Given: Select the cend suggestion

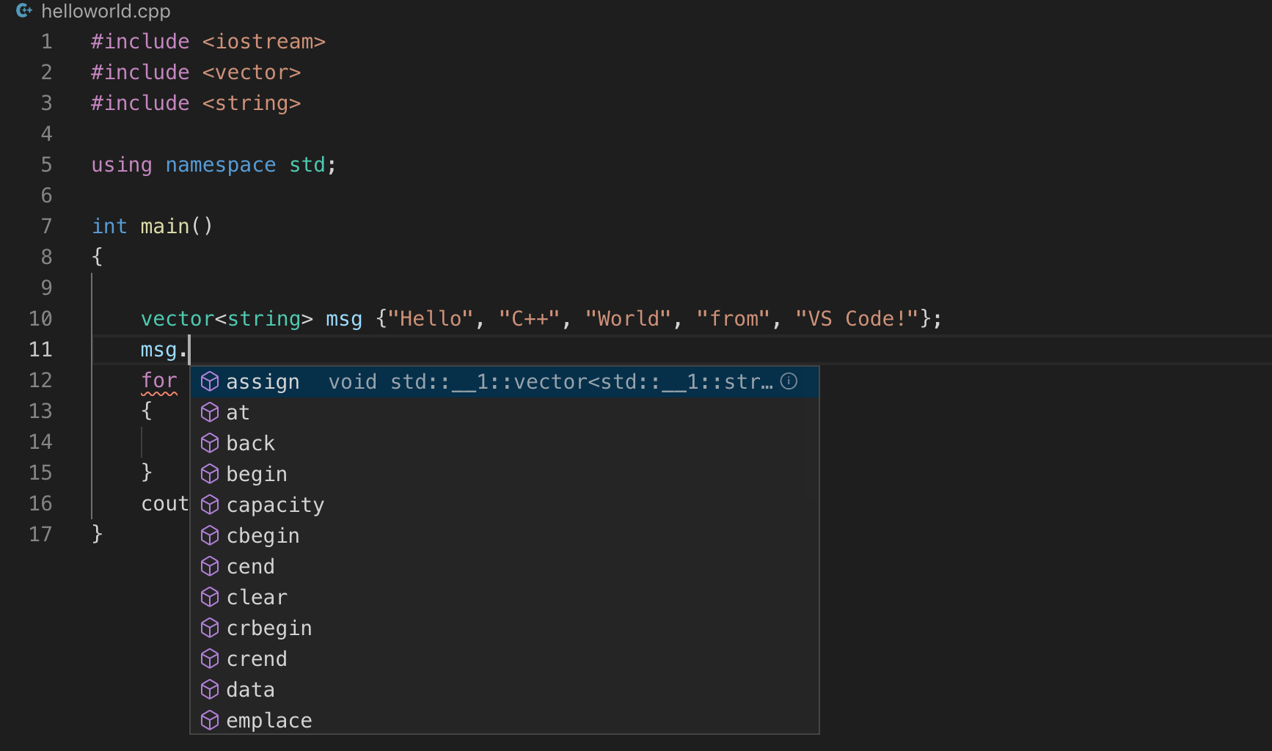Looking at the screenshot, I should click(x=505, y=566).
